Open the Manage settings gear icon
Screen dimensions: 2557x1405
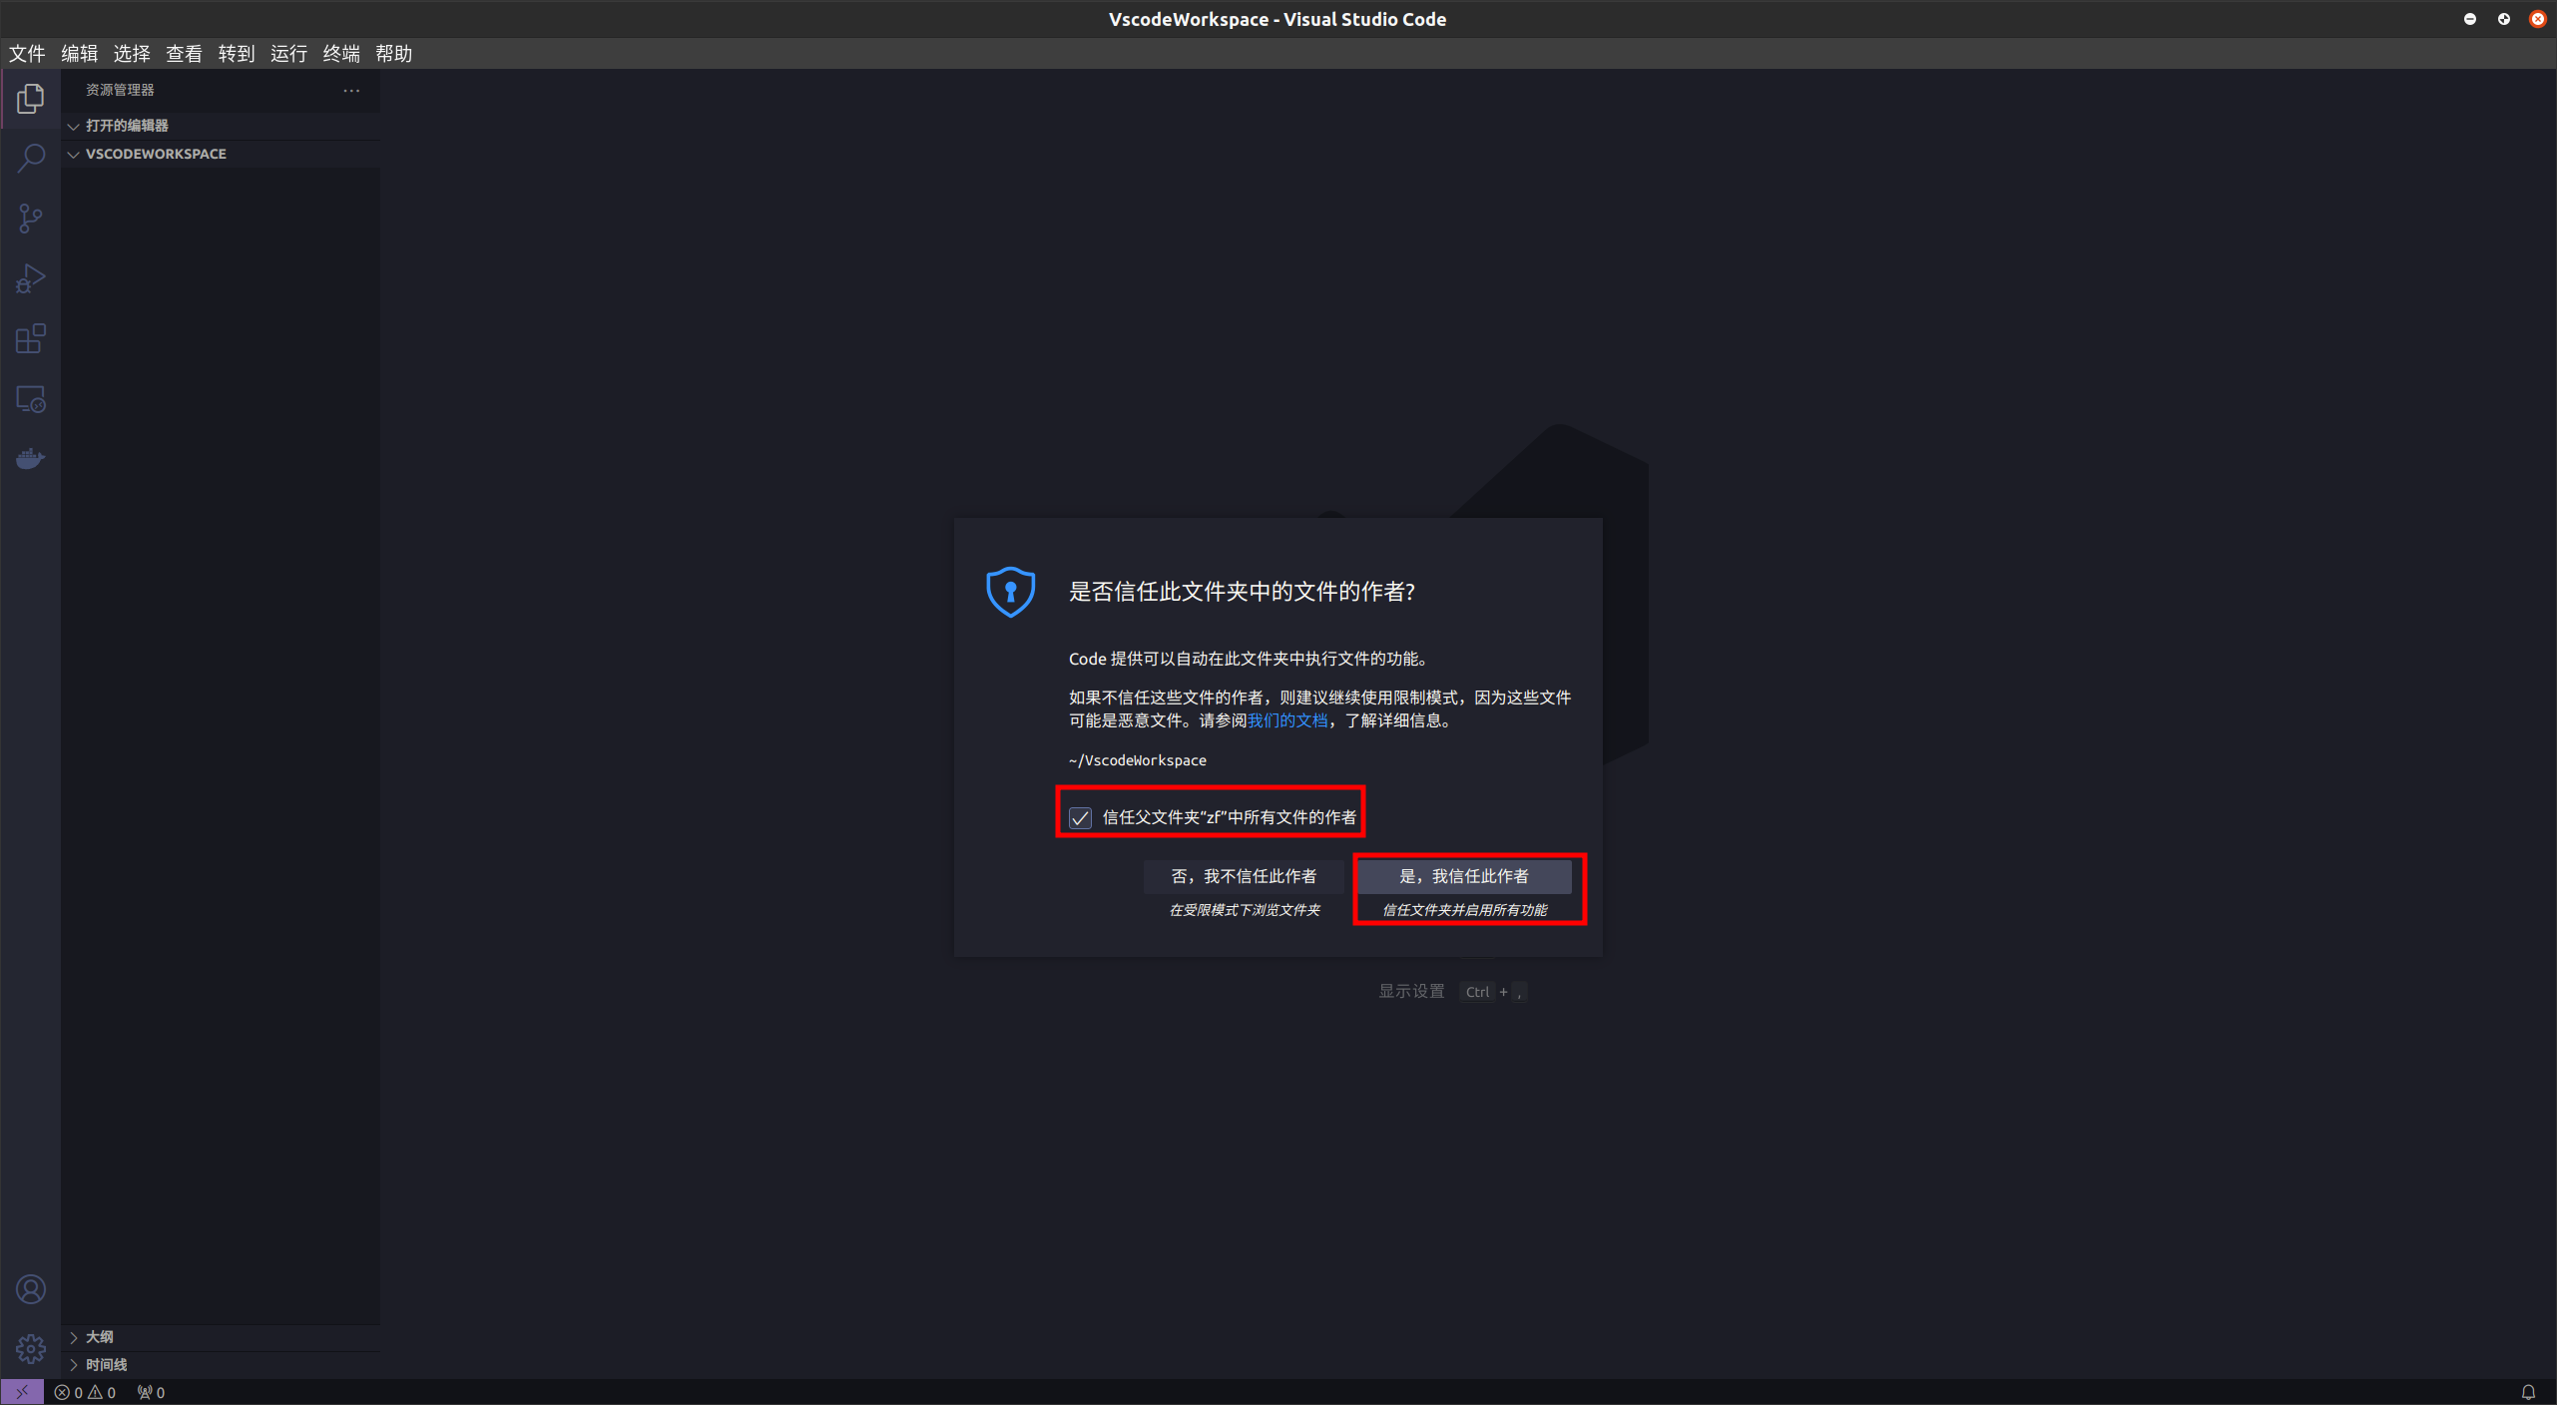[x=31, y=1348]
